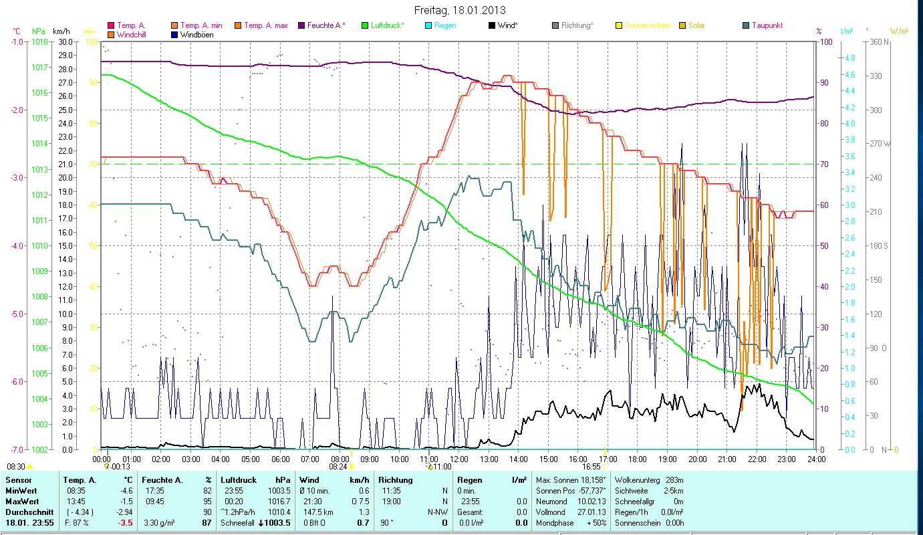Click the marker icon beside 00:13
923x535 pixels.
107,467
